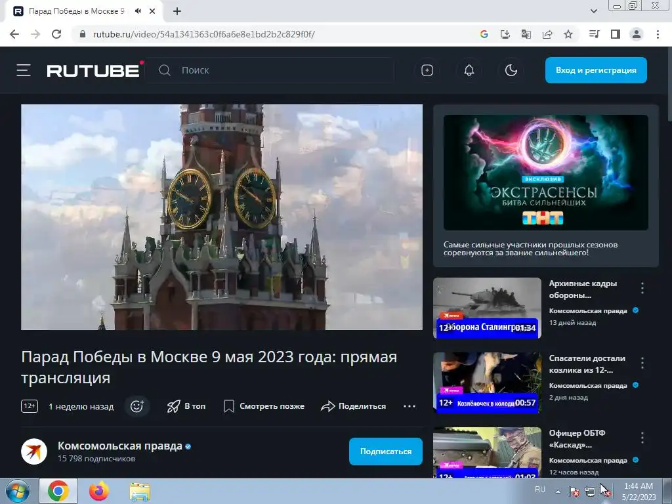Open Комсомольская правда link on Спасатели video

588,386
